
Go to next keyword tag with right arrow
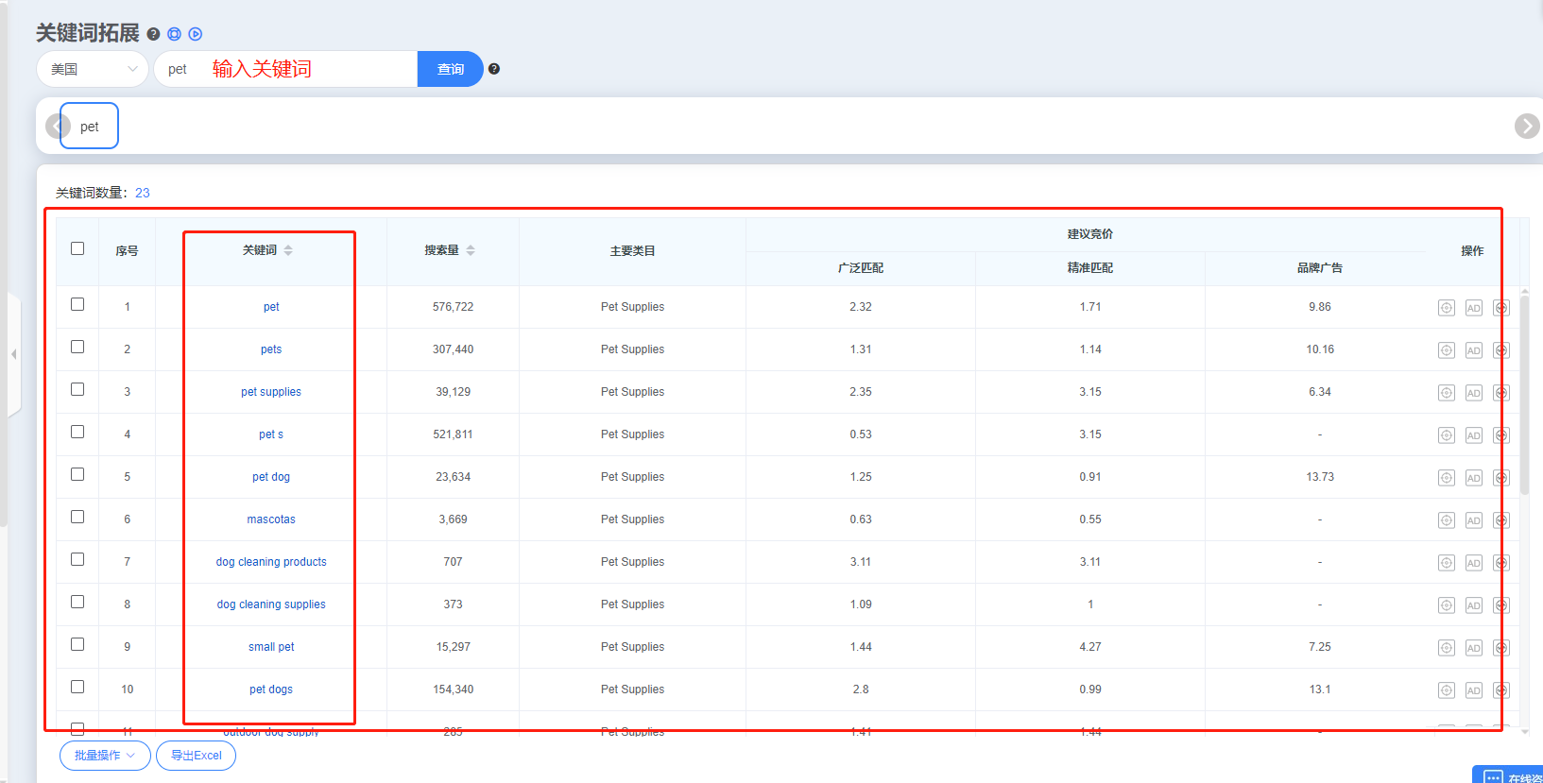pyautogui.click(x=1527, y=126)
